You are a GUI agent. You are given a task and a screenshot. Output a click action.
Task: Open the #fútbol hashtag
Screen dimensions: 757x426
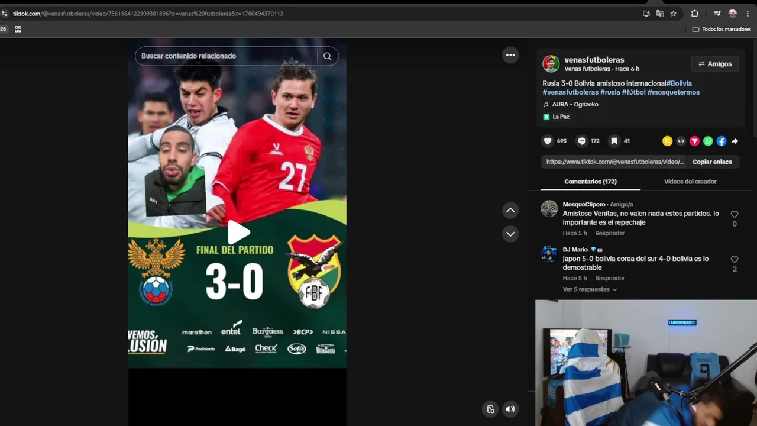pyautogui.click(x=633, y=92)
